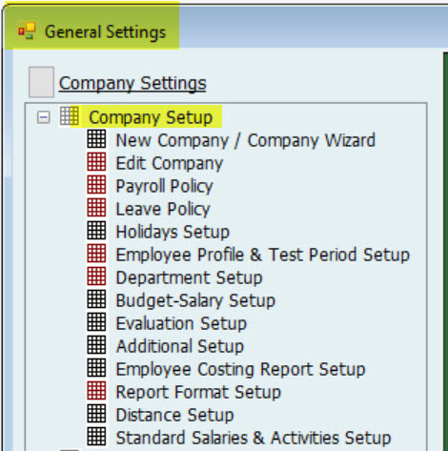Image resolution: width=448 pixels, height=451 pixels.
Task: Open Employee Costing Report Setup
Action: click(x=240, y=369)
